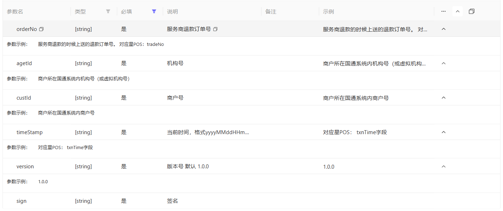
Task: Click the active filter icon in 必填 header
Action: coord(154,11)
